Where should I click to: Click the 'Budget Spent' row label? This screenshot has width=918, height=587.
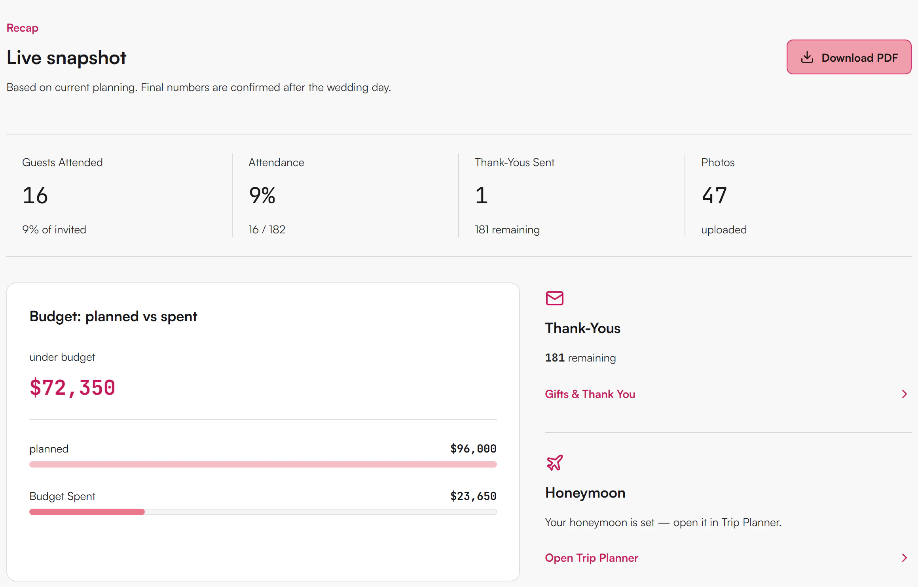(x=63, y=496)
